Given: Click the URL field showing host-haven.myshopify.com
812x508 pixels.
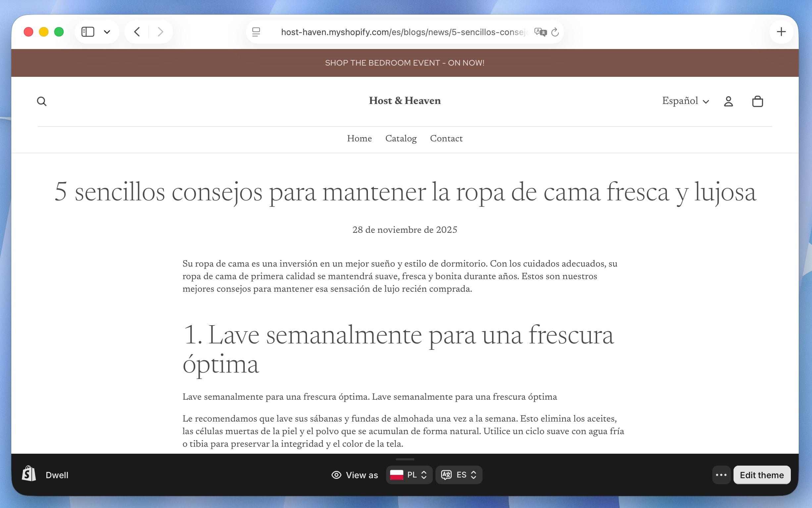Looking at the screenshot, I should pyautogui.click(x=403, y=31).
